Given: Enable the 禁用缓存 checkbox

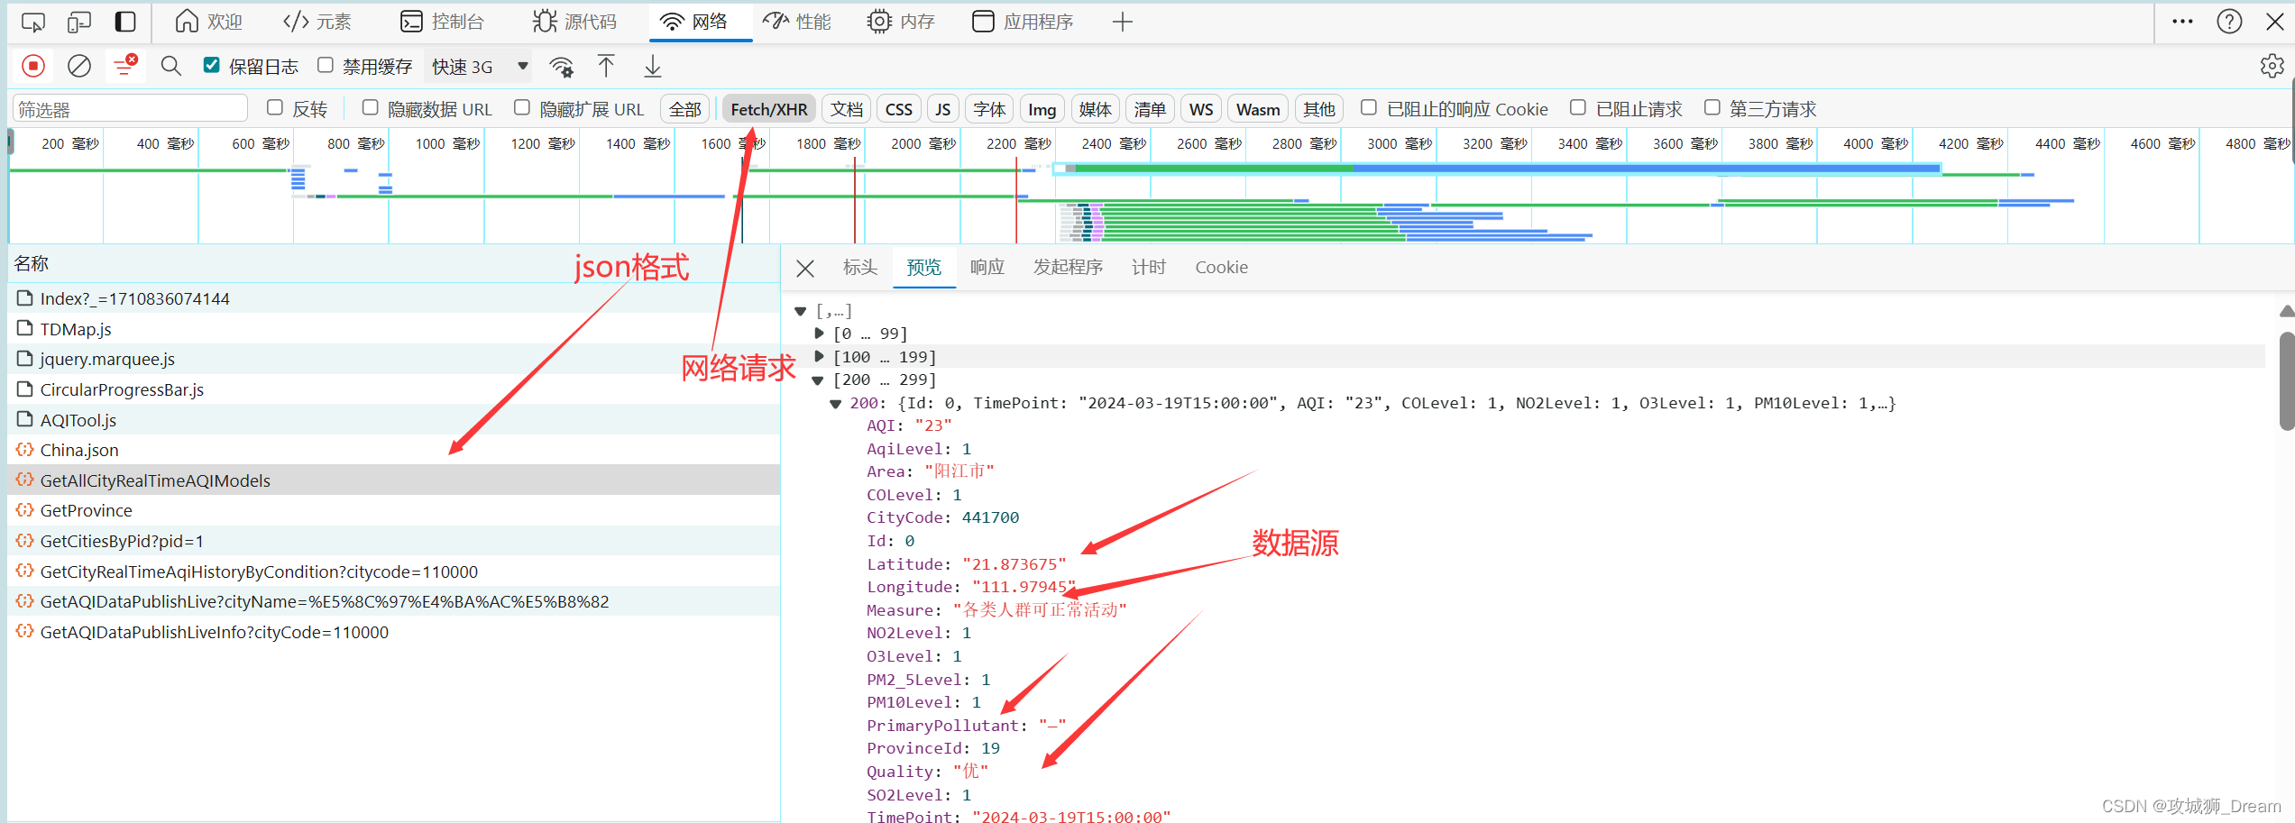Looking at the screenshot, I should click(x=326, y=65).
